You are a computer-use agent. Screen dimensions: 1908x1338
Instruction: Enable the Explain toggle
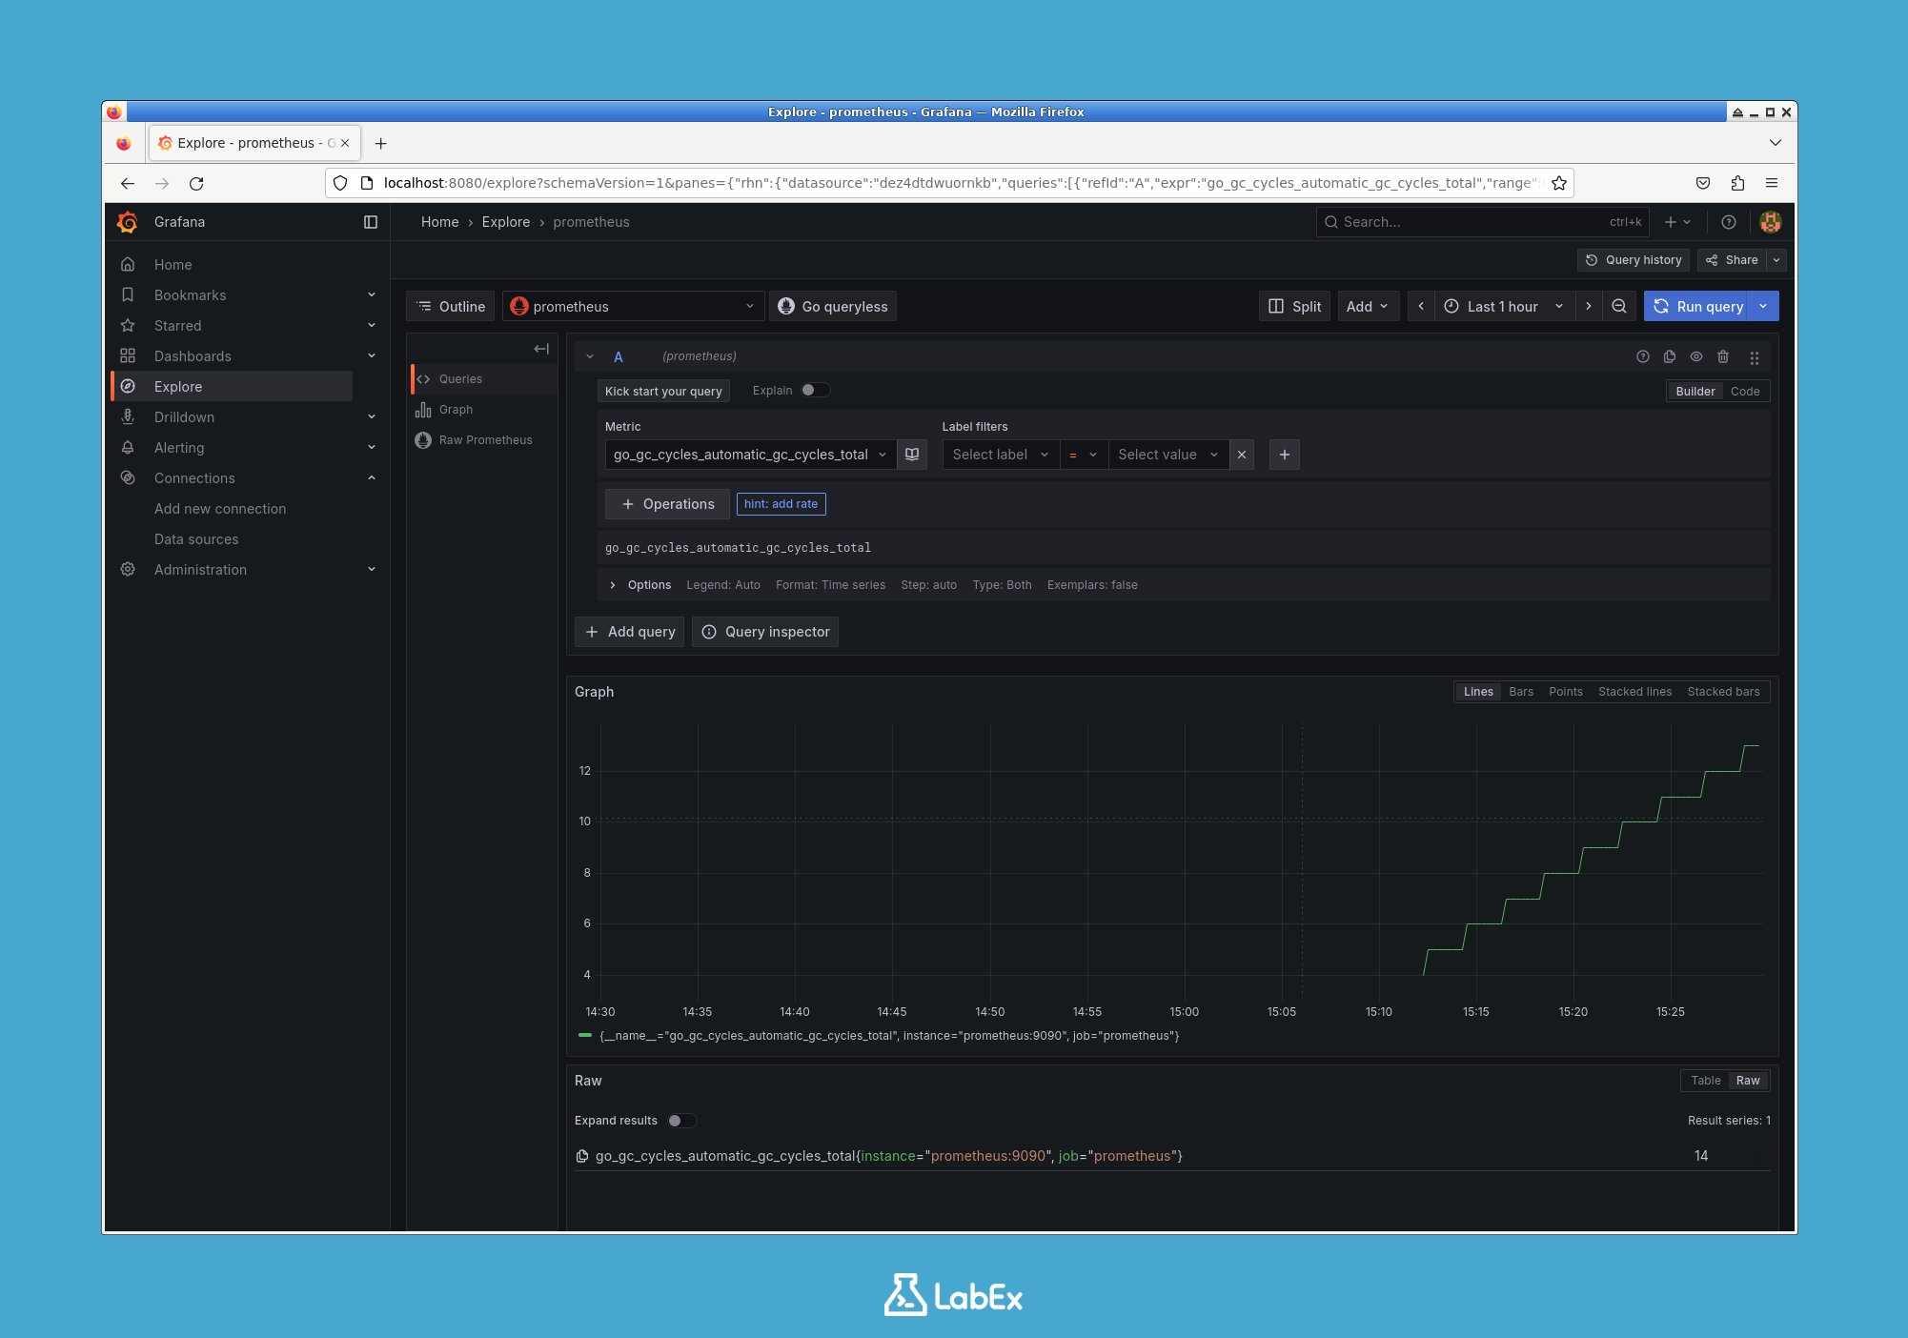tap(816, 390)
